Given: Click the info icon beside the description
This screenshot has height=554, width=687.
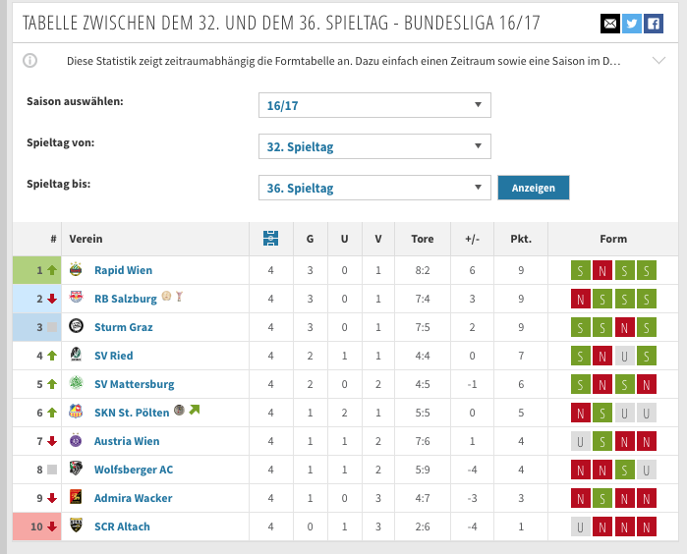Looking at the screenshot, I should [x=29, y=61].
